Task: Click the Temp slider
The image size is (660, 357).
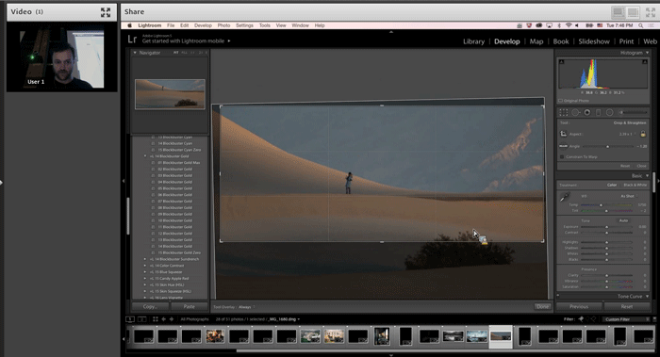Action: point(606,204)
